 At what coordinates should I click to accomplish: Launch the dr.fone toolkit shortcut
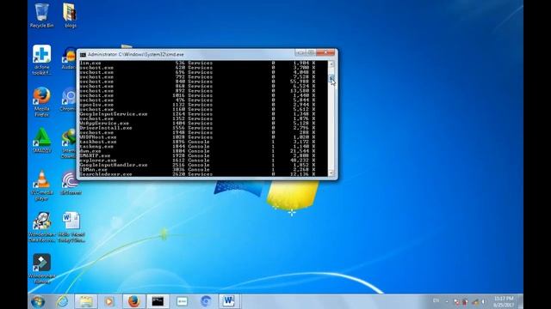point(41,59)
